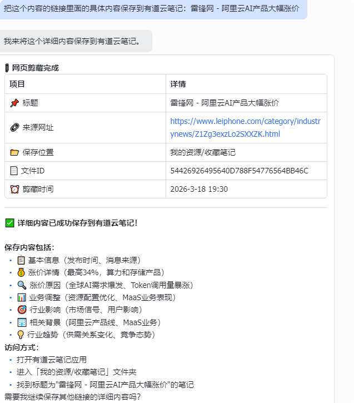Click the chain link icon beside 来源网址
Screen dimensions: 354x403
tap(14, 127)
